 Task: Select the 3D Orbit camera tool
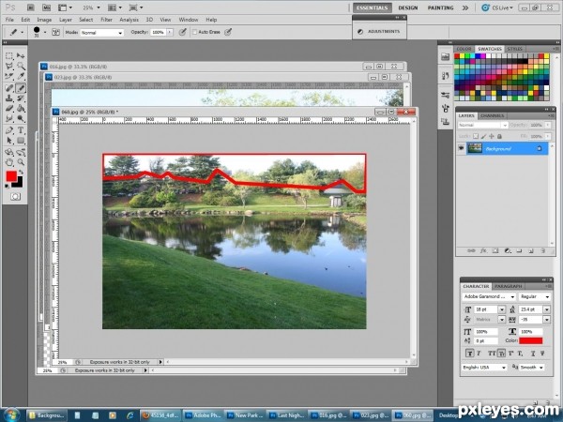pos(21,152)
